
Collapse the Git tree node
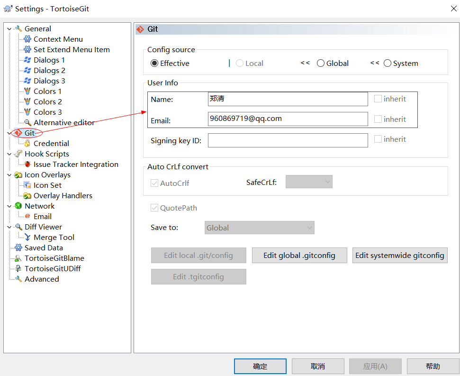(x=9, y=133)
